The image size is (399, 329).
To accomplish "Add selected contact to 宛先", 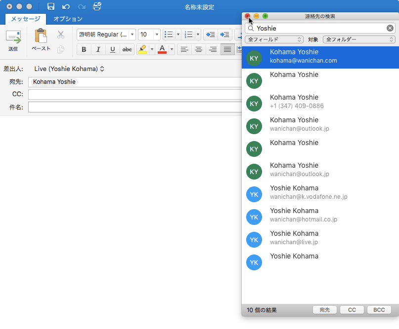I will click(325, 310).
